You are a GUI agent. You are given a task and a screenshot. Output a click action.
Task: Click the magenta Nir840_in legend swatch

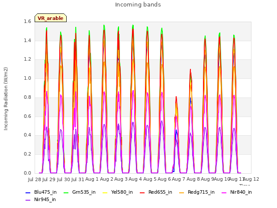pyautogui.click(x=224, y=192)
